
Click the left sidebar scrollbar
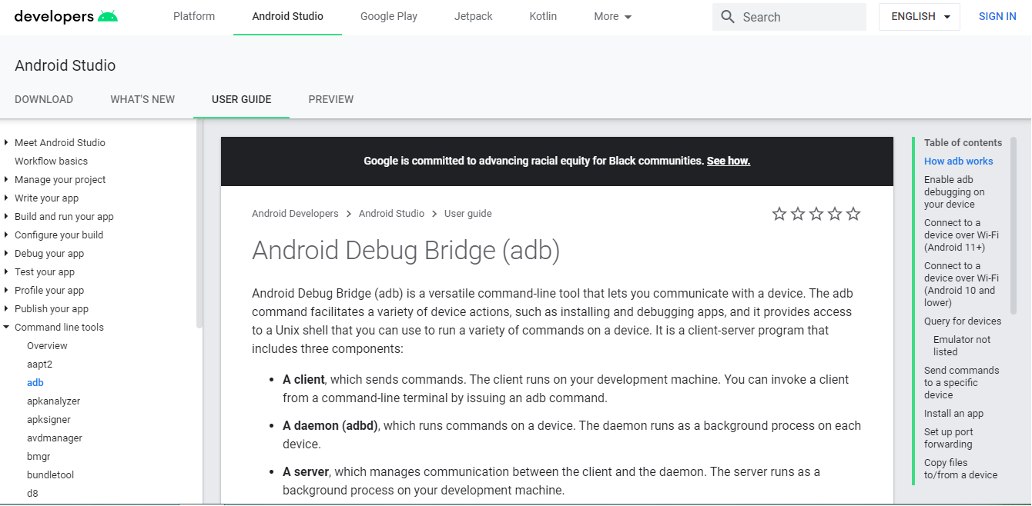click(199, 223)
